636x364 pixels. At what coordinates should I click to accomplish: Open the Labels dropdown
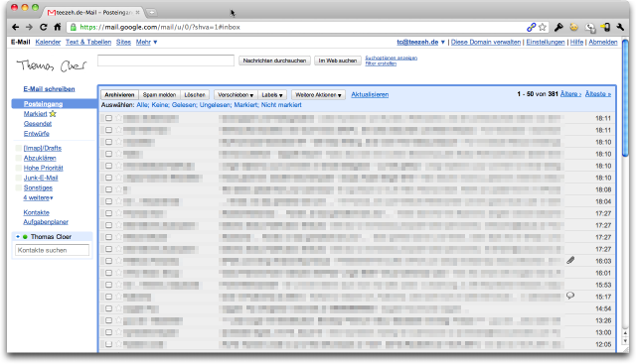272,95
